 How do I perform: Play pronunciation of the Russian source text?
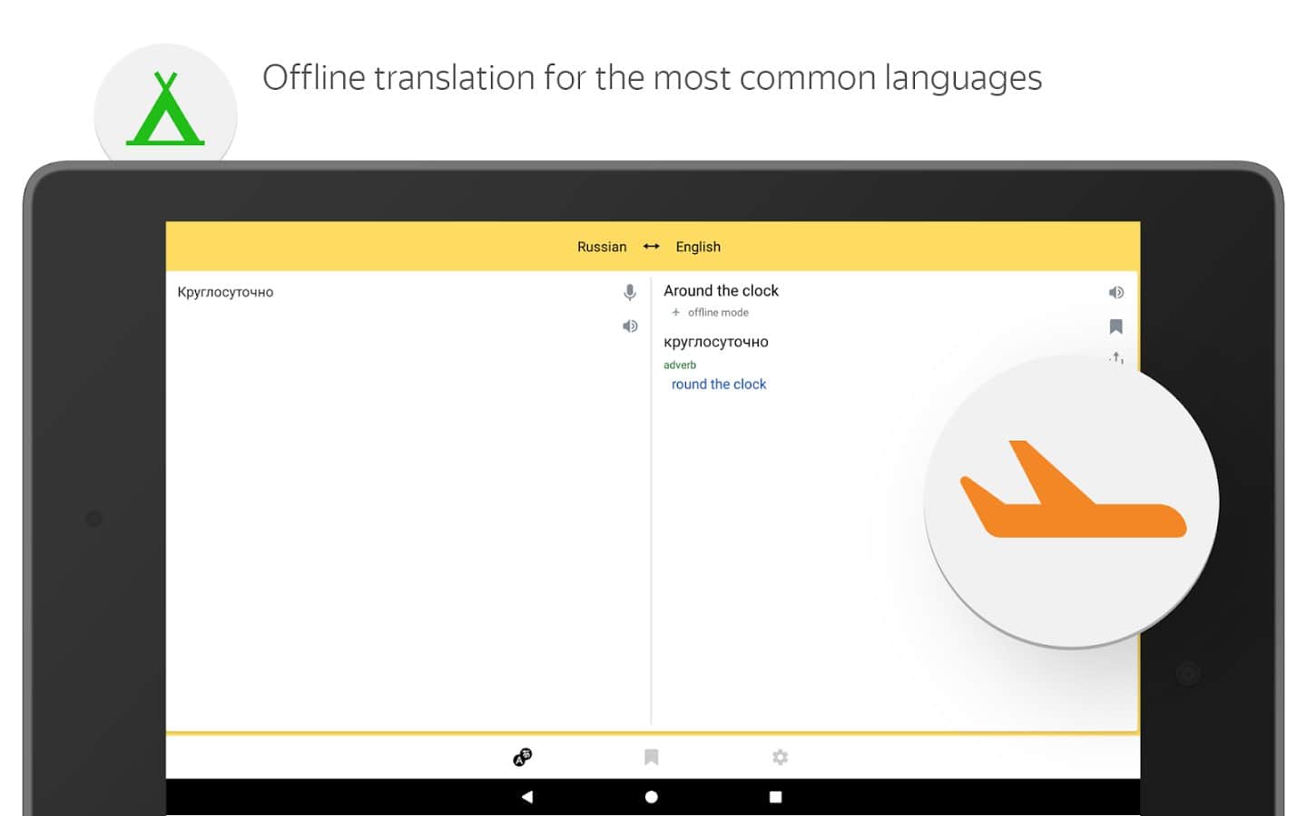(630, 326)
